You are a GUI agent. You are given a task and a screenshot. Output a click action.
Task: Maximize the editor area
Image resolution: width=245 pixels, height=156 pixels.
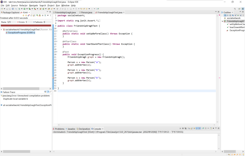point(219,12)
